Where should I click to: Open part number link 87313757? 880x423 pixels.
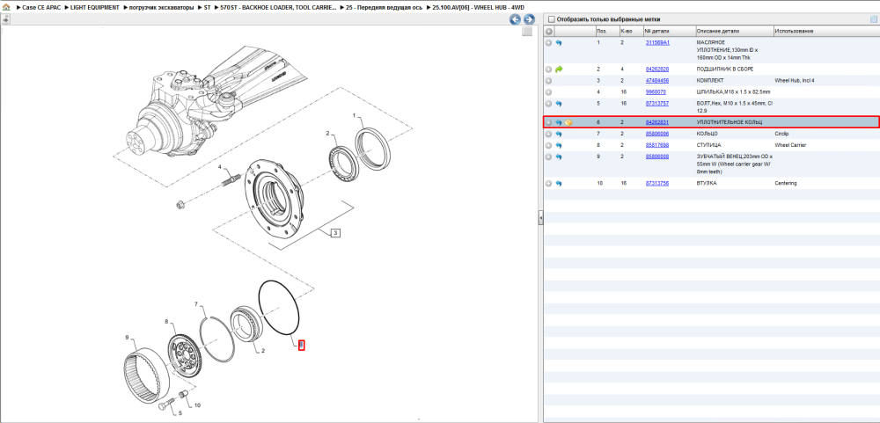point(656,104)
